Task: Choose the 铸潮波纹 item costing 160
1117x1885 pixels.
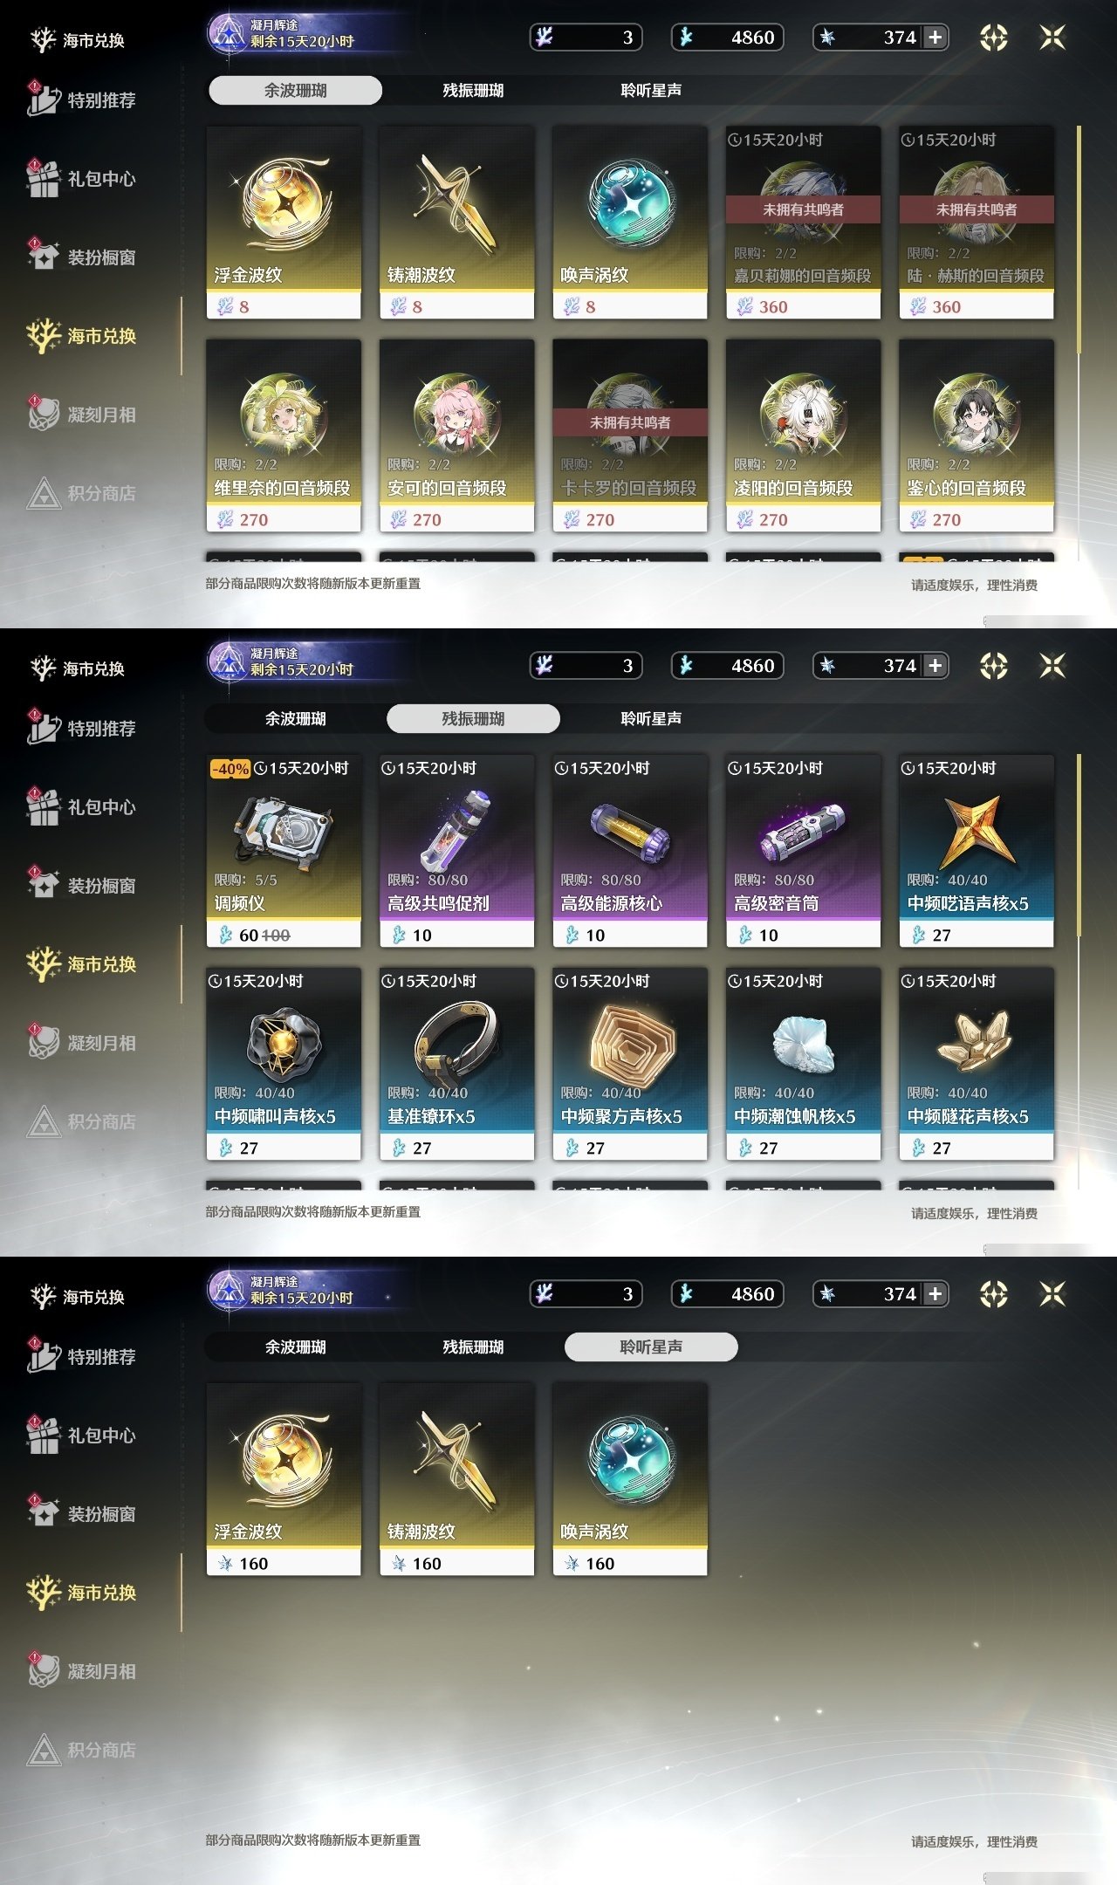Action: pos(456,1479)
